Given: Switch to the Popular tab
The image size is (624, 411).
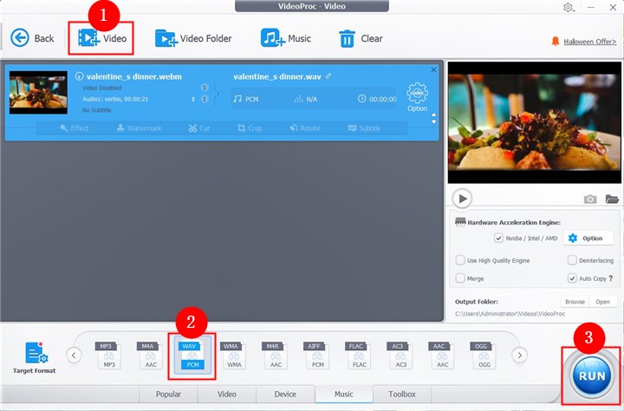Looking at the screenshot, I should (168, 394).
